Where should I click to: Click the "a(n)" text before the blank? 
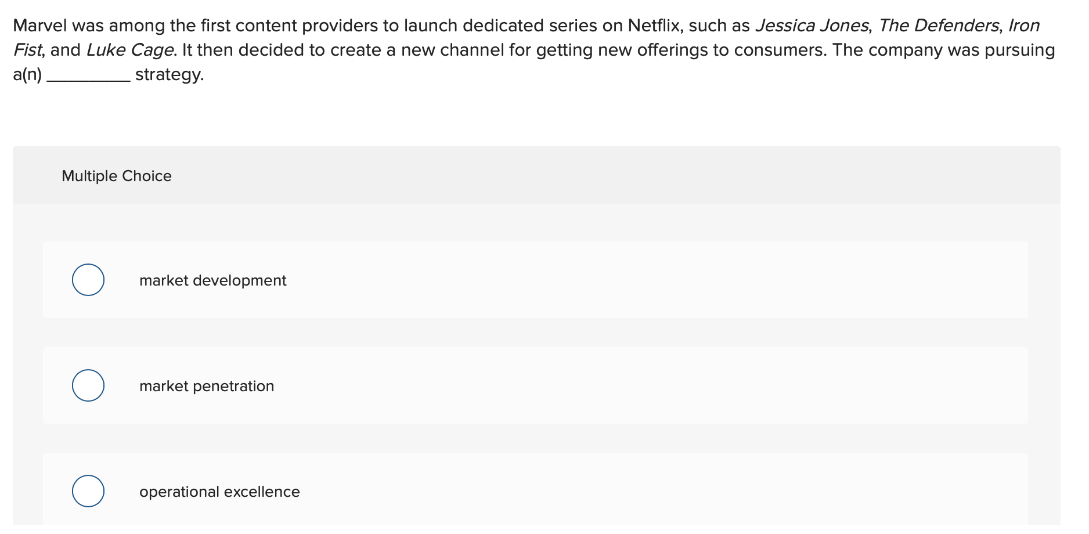pos(27,75)
